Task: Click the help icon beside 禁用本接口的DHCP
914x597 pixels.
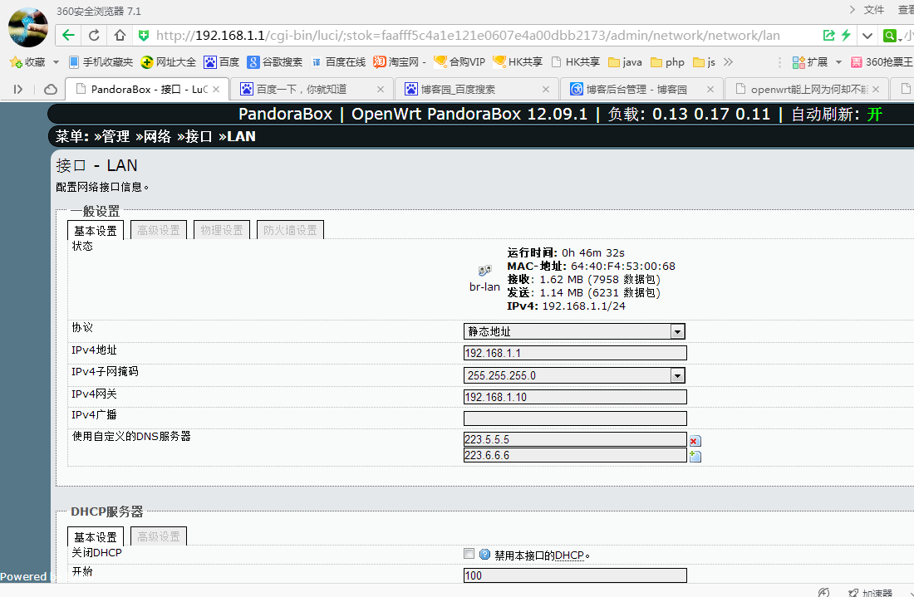Action: [484, 554]
